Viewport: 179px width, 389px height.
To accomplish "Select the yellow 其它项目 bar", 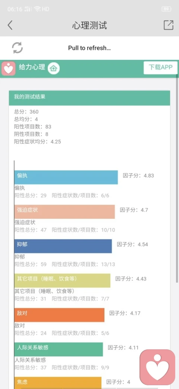I will click(62, 281).
